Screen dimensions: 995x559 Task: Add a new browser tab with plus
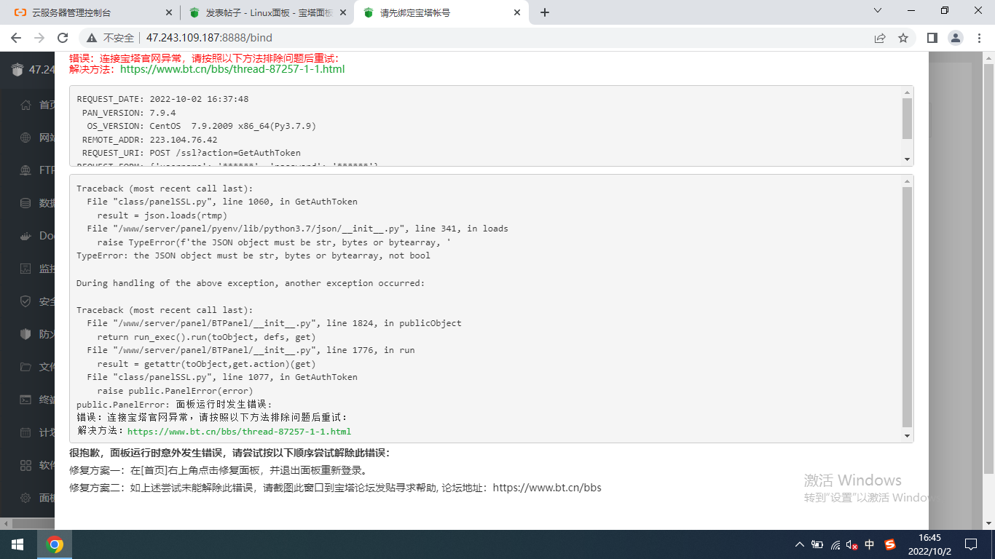tap(545, 12)
